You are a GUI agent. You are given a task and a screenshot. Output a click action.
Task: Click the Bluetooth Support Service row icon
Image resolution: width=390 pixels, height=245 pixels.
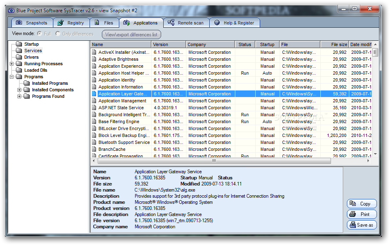[x=94, y=142]
